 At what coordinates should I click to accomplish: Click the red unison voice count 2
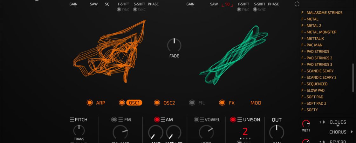(x=245, y=132)
